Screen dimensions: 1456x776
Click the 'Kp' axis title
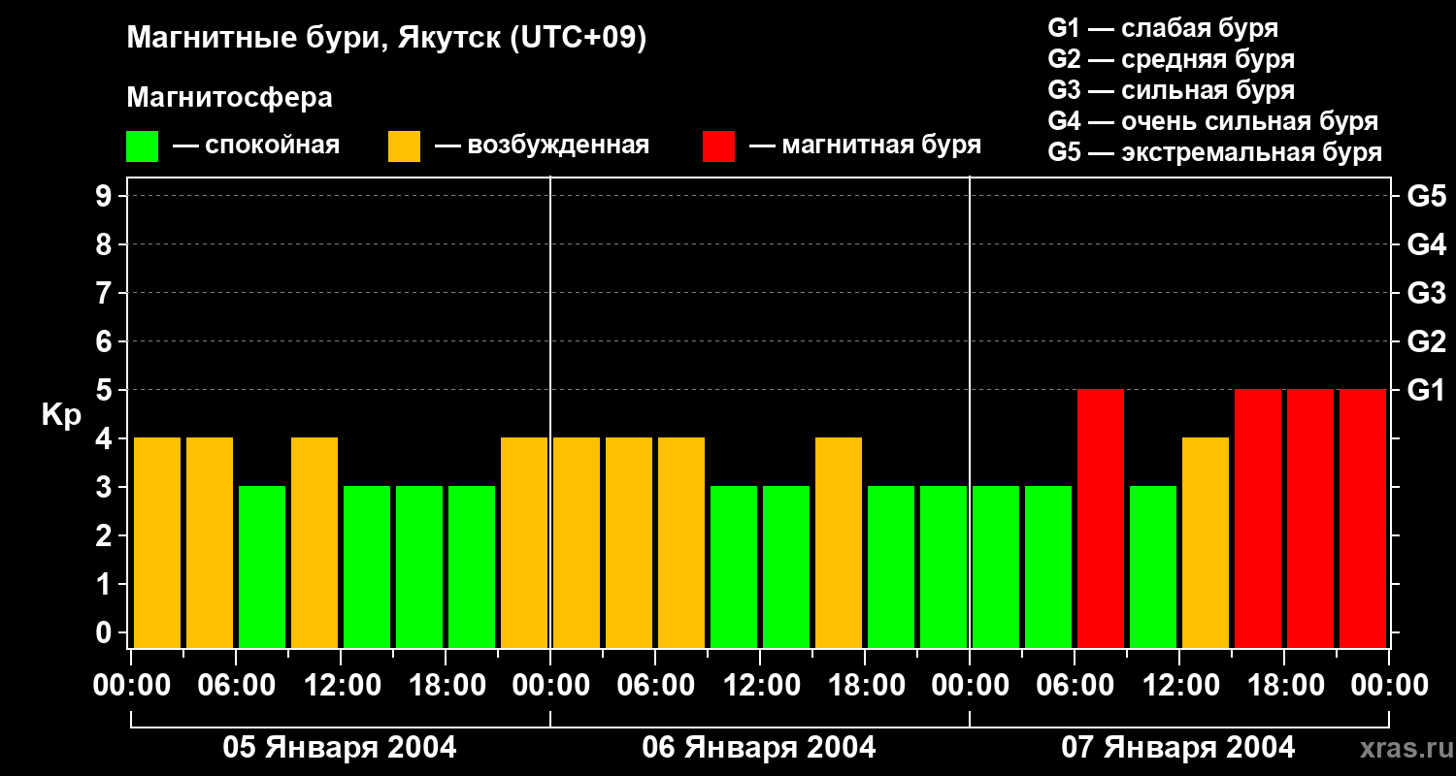click(61, 415)
